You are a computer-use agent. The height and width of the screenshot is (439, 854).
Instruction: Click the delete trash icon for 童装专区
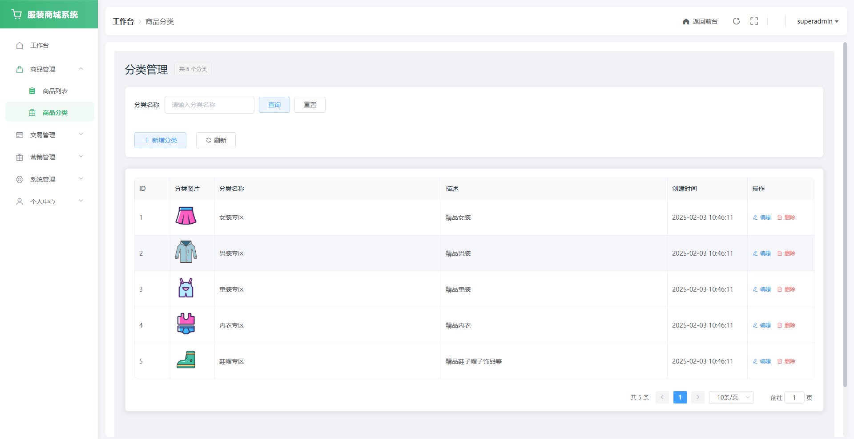pyautogui.click(x=779, y=289)
